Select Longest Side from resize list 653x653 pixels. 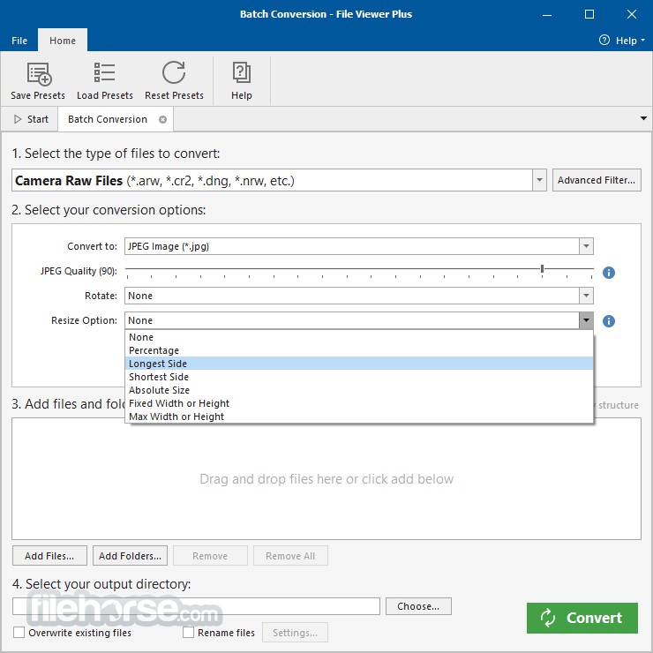(x=158, y=364)
